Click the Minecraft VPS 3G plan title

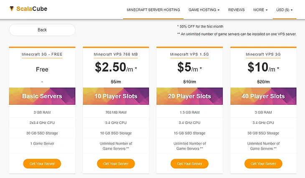pyautogui.click(x=263, y=54)
